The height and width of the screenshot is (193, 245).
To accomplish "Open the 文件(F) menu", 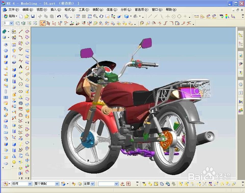I will [x=14, y=10].
